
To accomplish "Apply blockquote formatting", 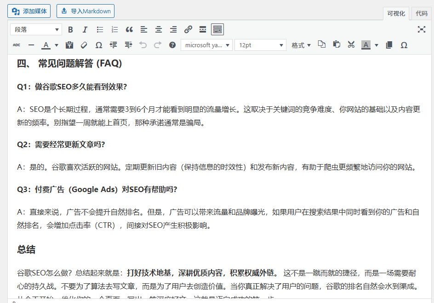I will (x=129, y=29).
